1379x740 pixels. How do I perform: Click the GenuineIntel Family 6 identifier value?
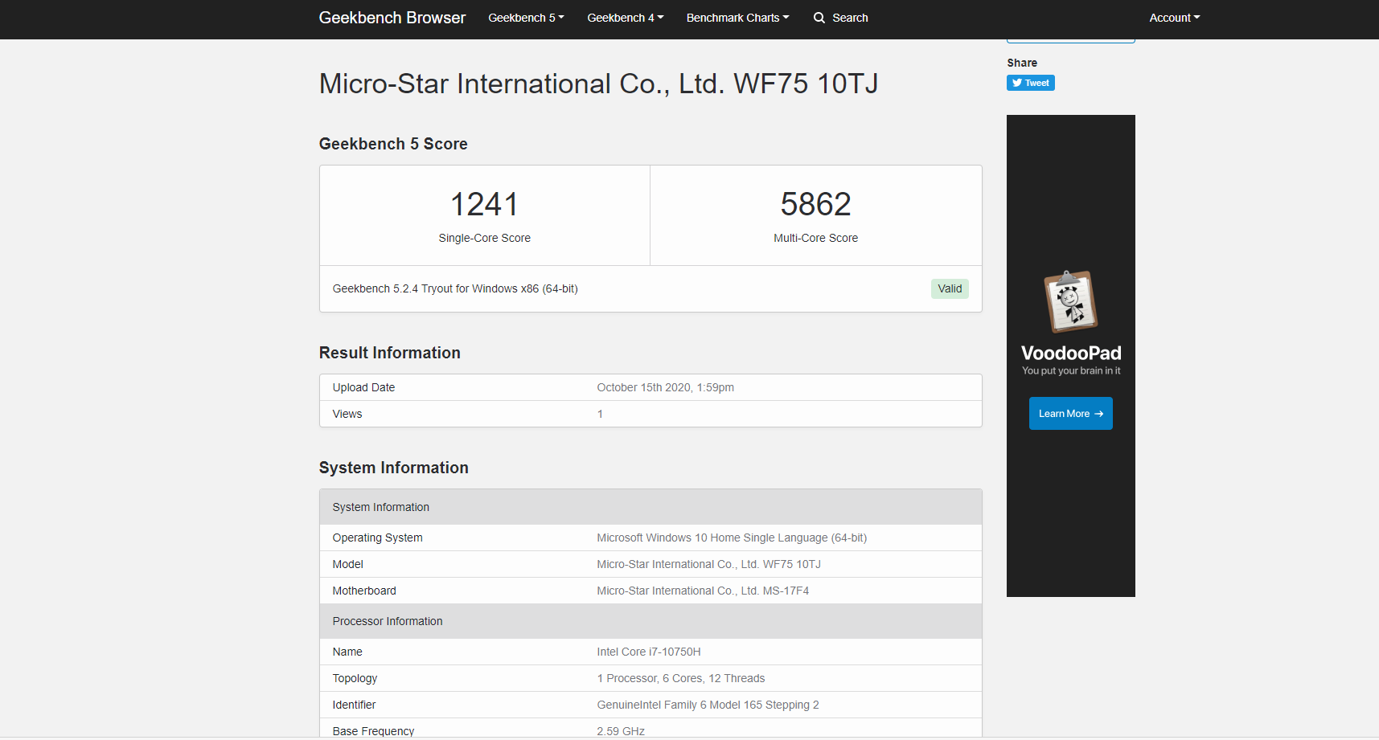click(708, 705)
